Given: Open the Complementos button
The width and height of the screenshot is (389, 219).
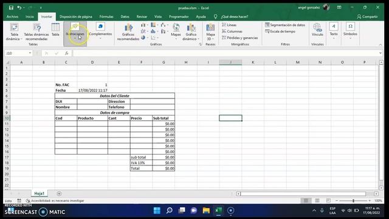Looking at the screenshot, I should point(100,31).
